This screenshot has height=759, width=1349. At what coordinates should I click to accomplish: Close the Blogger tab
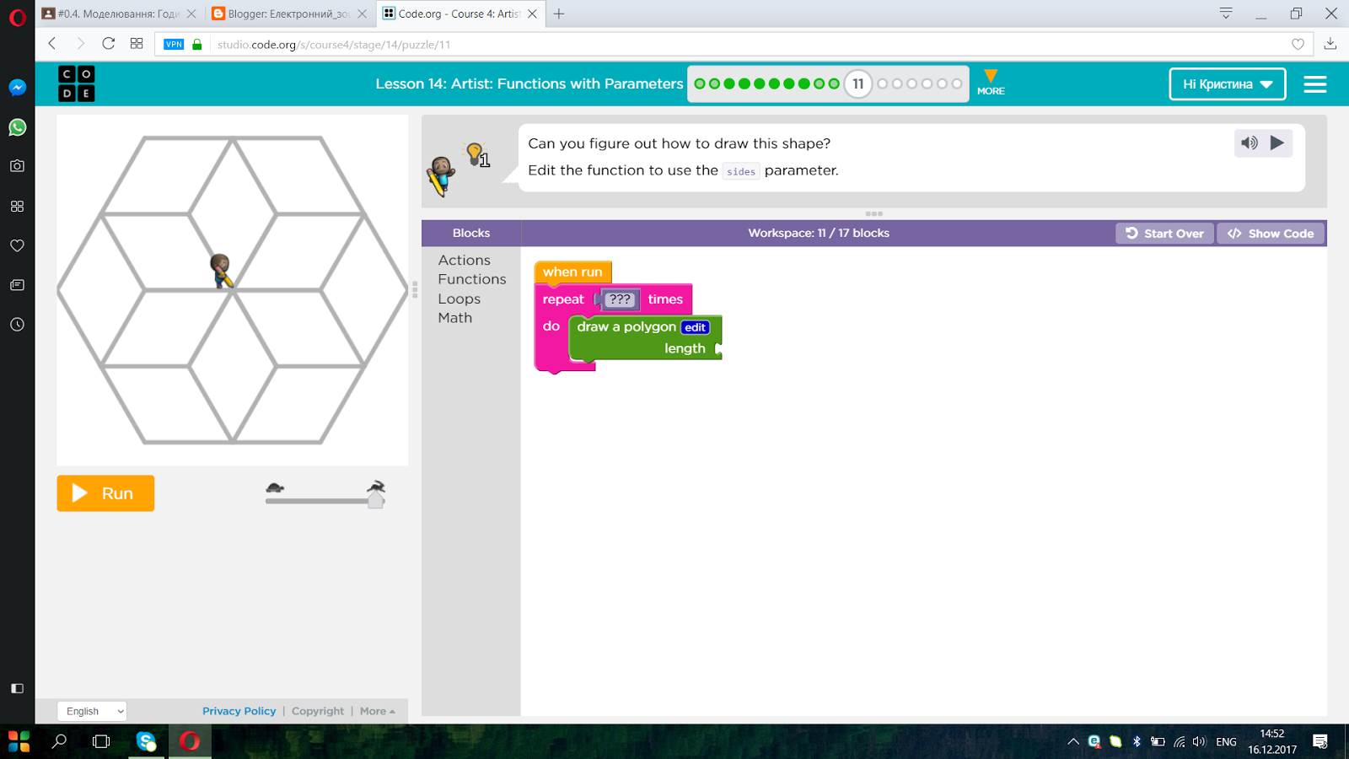click(362, 13)
